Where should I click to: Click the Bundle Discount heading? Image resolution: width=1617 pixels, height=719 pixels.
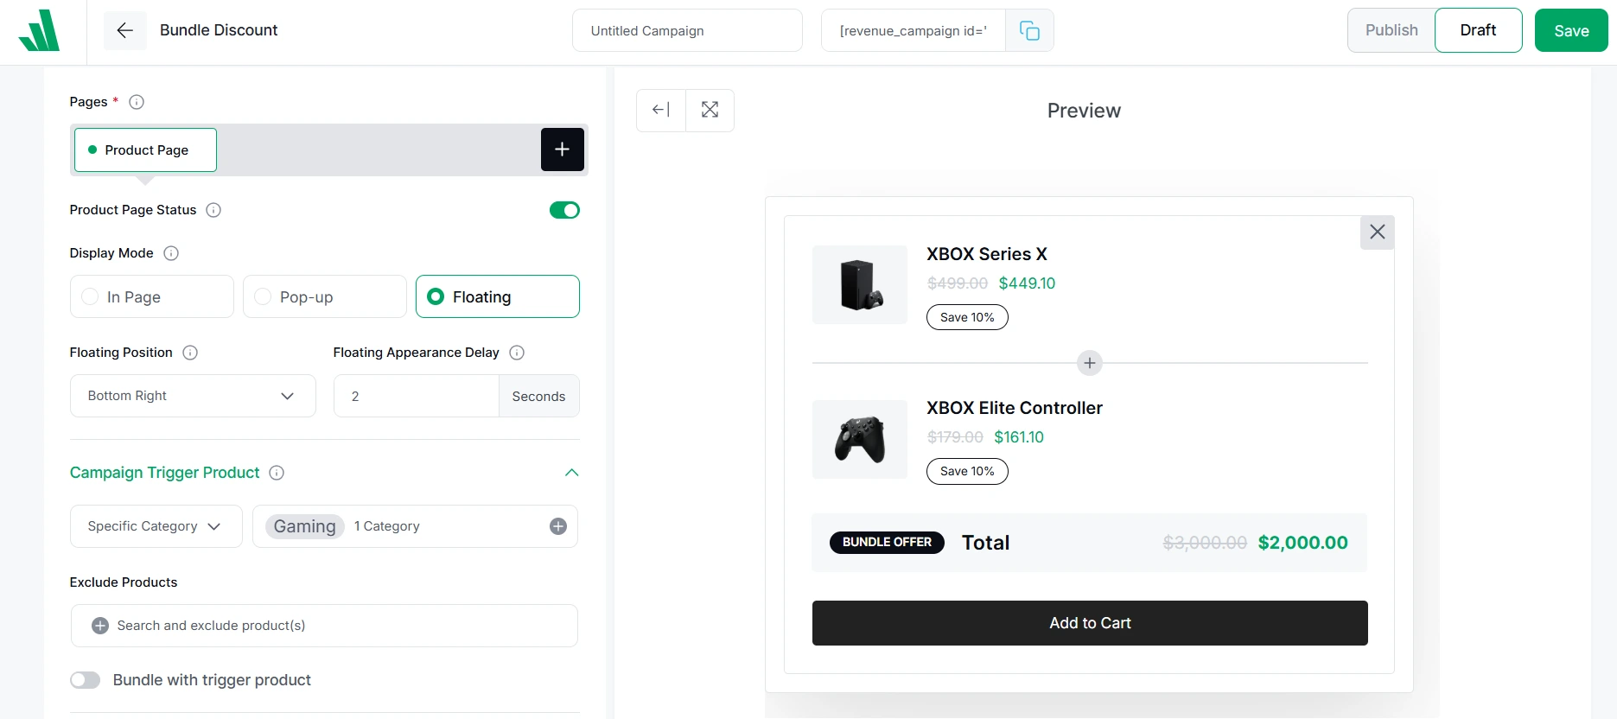[219, 30]
